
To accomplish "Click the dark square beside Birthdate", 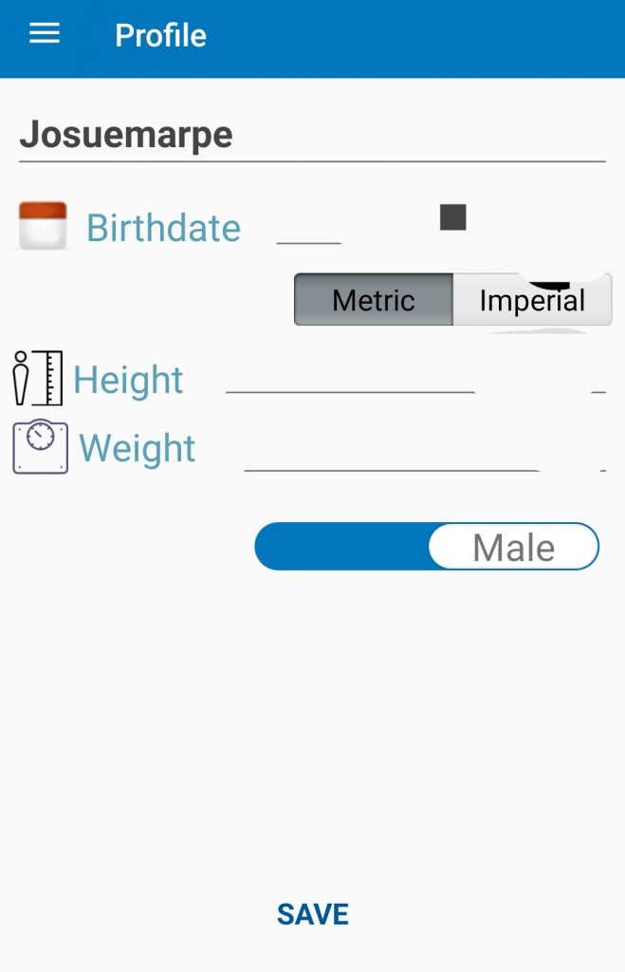I will [x=453, y=217].
